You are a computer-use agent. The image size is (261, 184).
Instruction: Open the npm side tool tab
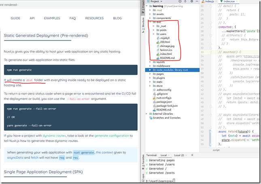[143, 178]
